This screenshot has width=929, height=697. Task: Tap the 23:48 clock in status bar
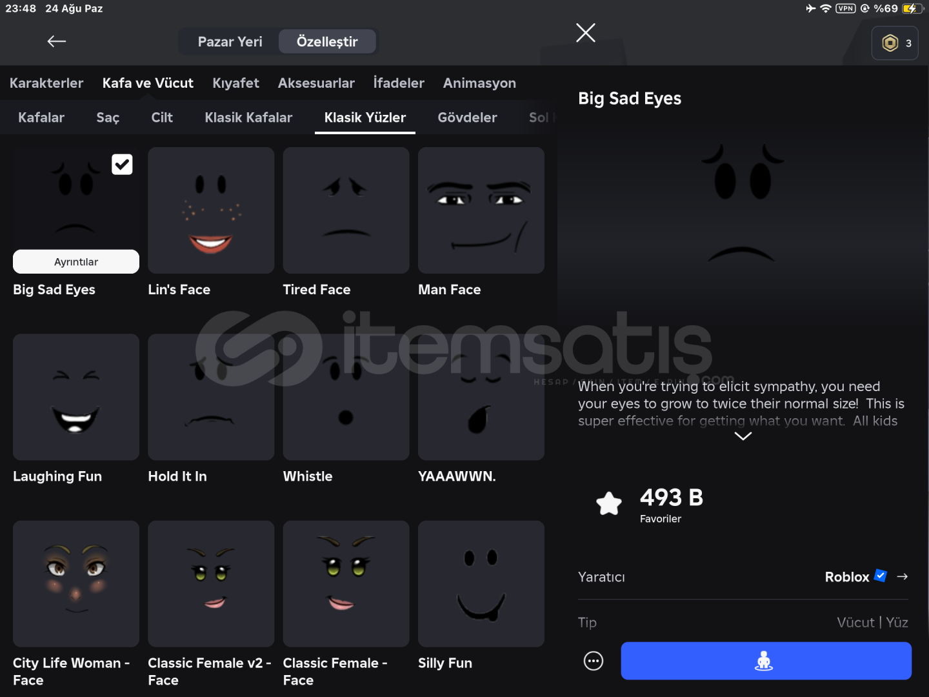[21, 8]
